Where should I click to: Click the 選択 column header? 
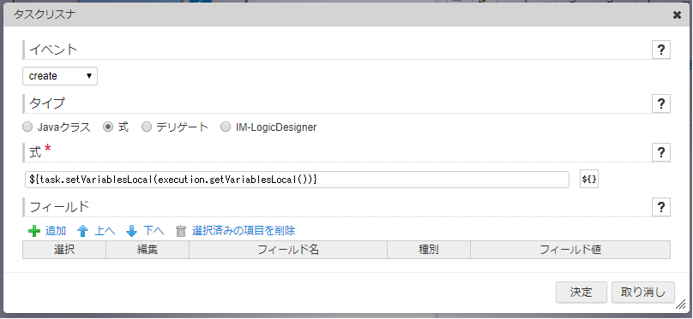click(64, 250)
